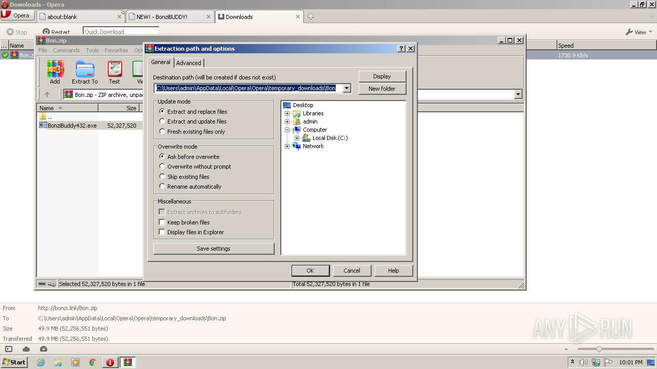Expand the Libraries tree node
This screenshot has width=657, height=369.
287,113
